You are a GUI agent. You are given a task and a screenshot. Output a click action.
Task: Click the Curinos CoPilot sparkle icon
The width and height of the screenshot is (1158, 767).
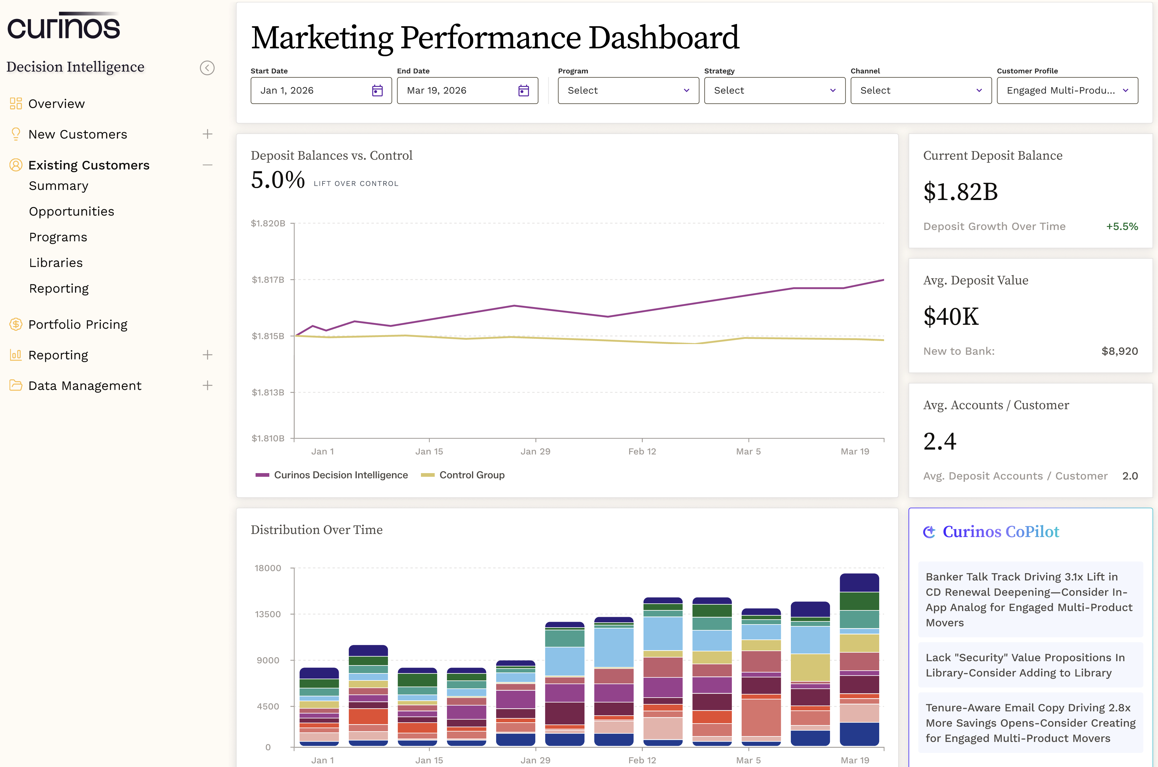(x=929, y=532)
